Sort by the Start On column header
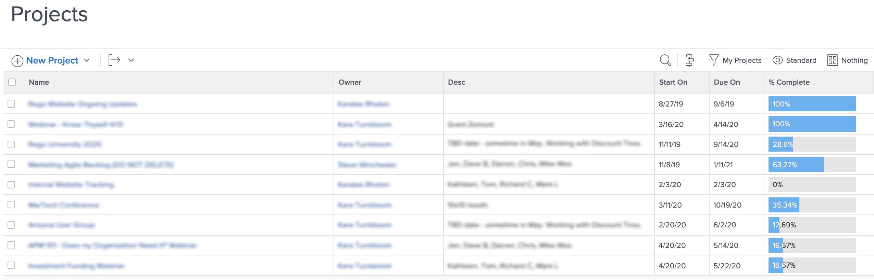Image resolution: width=874 pixels, height=280 pixels. tap(673, 82)
